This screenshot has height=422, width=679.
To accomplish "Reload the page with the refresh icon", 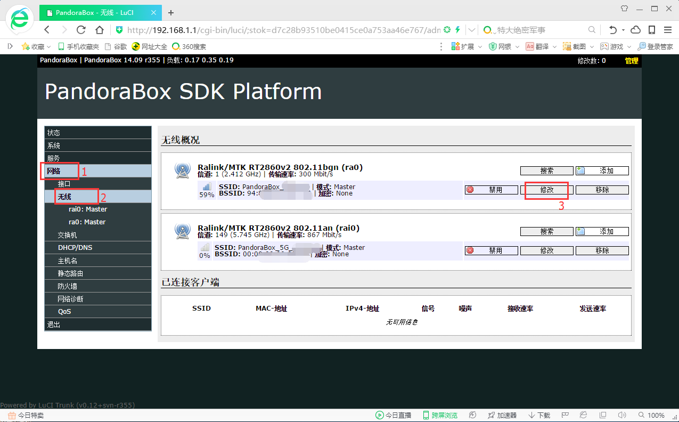I will 81,30.
